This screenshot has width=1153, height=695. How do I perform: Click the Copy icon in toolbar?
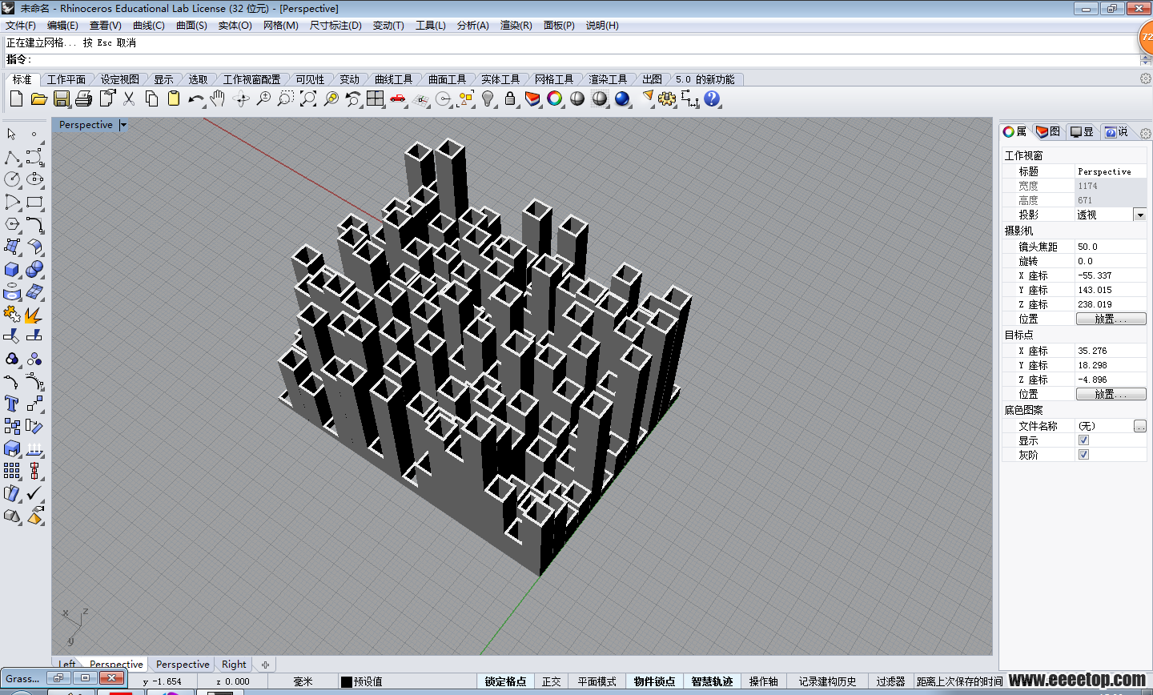151,98
